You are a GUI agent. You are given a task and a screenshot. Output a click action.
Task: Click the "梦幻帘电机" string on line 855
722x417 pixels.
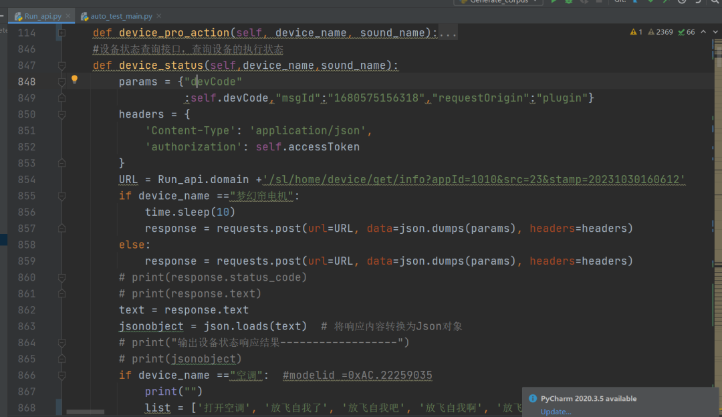[x=261, y=196]
